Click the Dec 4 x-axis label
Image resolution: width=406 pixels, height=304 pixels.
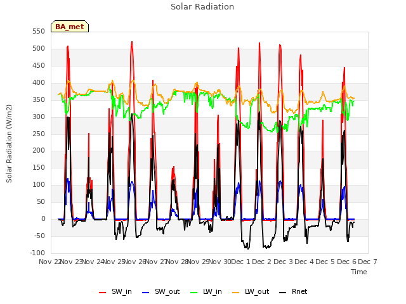(x=304, y=262)
